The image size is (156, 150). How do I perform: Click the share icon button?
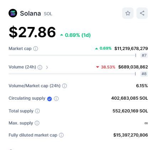point(142,13)
